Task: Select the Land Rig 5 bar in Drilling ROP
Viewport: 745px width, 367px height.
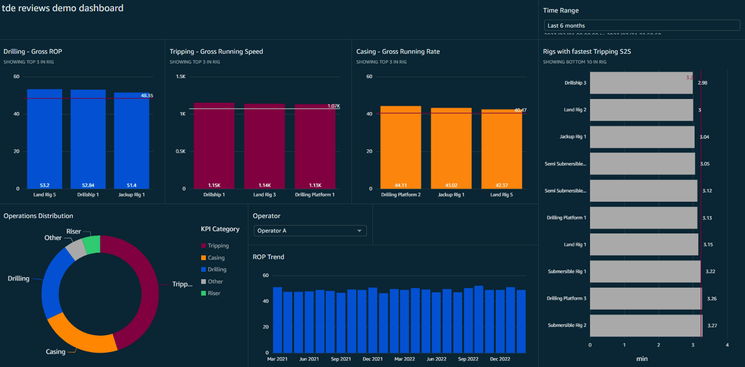Action: coord(44,140)
